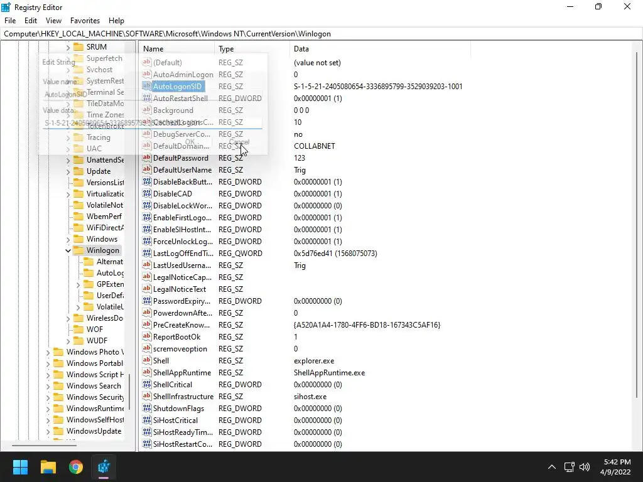Click the explorer.exe data cell
Viewport: 643px width, 482px height.
[x=314, y=361]
